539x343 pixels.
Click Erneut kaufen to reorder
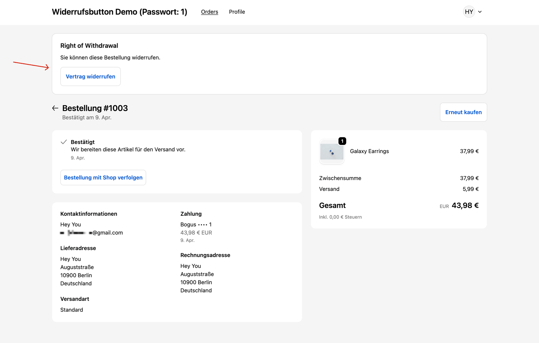463,112
